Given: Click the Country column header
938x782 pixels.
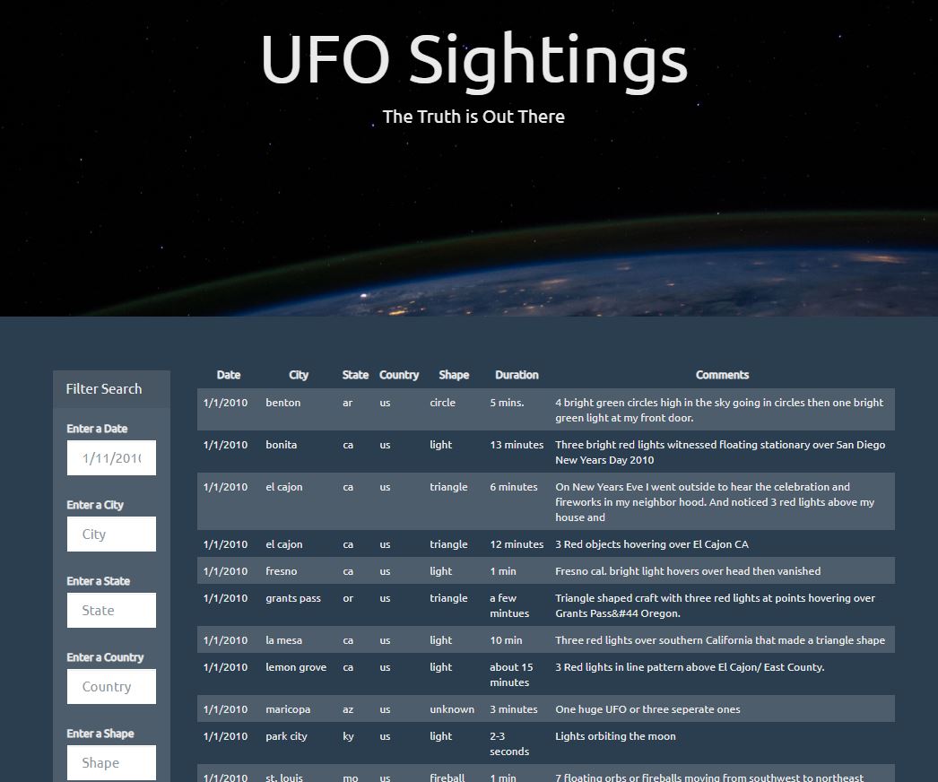Looking at the screenshot, I should [399, 375].
